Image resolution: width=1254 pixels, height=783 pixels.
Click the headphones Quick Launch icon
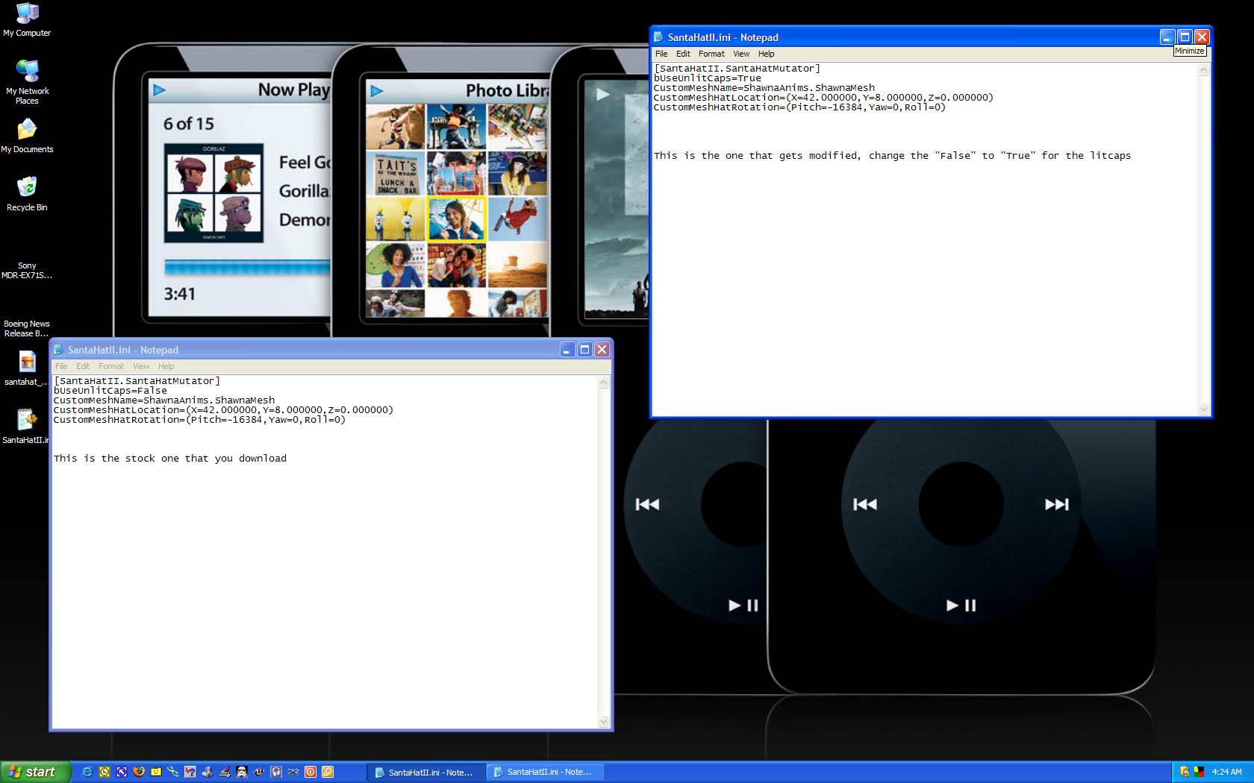[276, 772]
